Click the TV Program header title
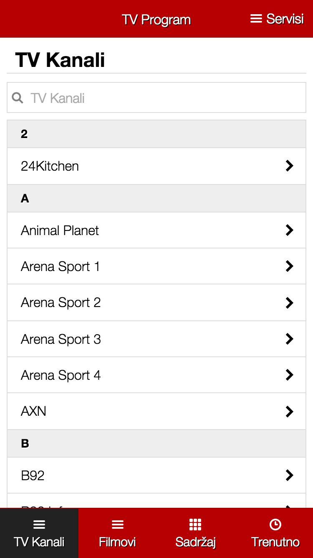This screenshot has height=558, width=313. tap(156, 20)
